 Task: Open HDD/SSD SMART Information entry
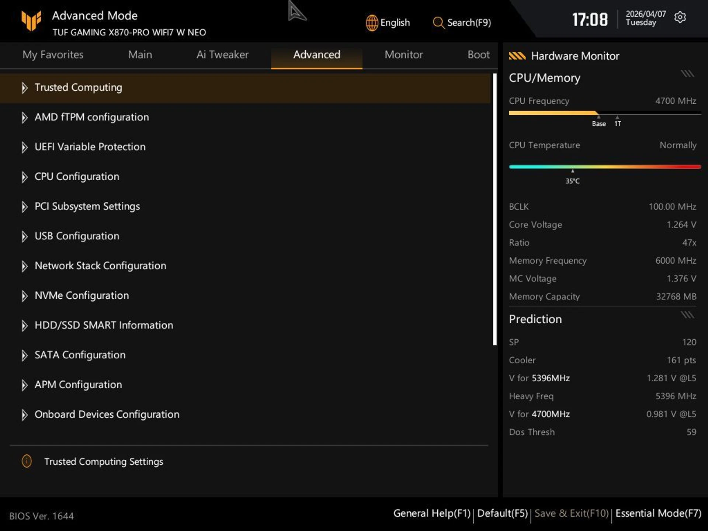(104, 325)
